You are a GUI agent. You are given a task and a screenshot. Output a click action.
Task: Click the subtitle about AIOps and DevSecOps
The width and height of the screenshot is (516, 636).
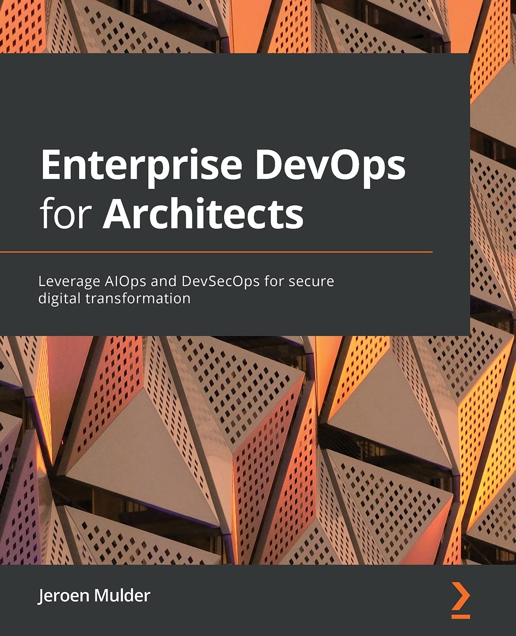point(187,289)
